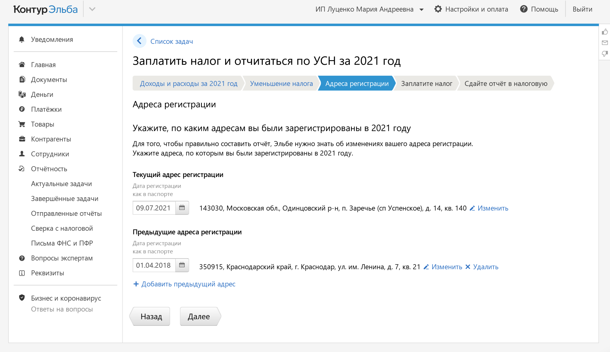Click Удалить for the Краснодар address
610x352 pixels.
(486, 267)
